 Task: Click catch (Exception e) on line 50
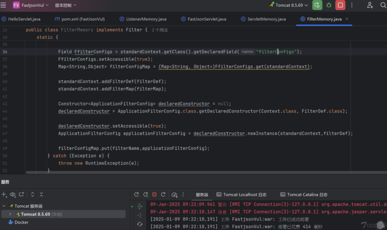78,156
